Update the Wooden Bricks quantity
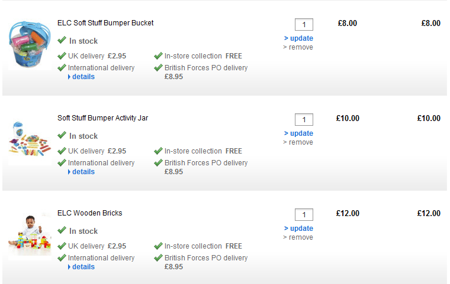The width and height of the screenshot is (450, 284). pos(298,228)
